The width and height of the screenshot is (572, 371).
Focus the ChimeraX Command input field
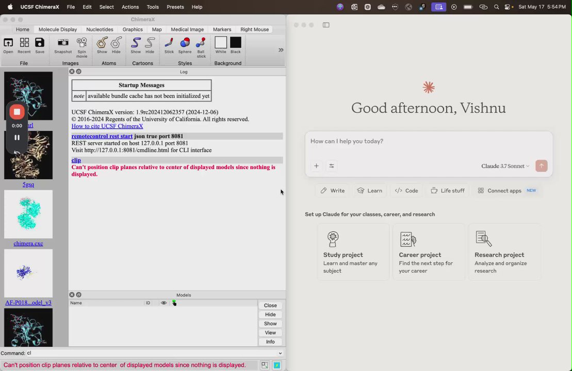pos(151,353)
